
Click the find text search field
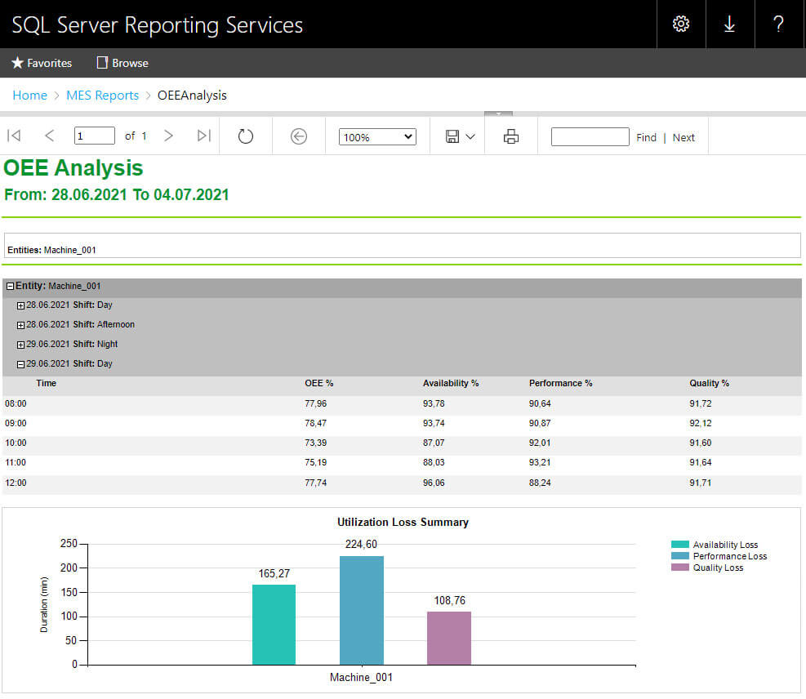pos(590,136)
